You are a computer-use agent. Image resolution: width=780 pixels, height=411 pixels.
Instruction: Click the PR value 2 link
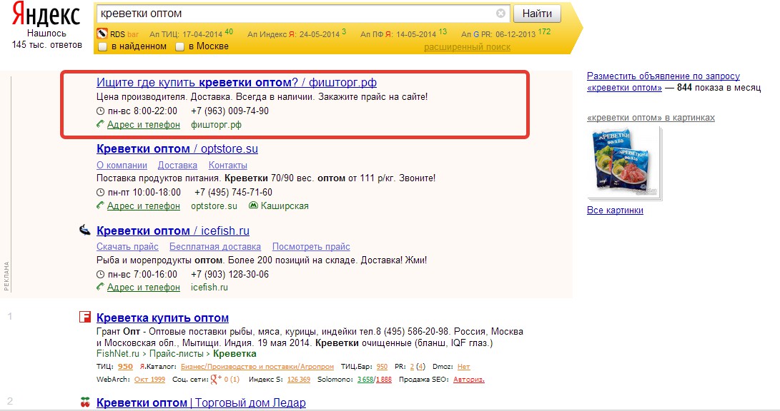[412, 366]
